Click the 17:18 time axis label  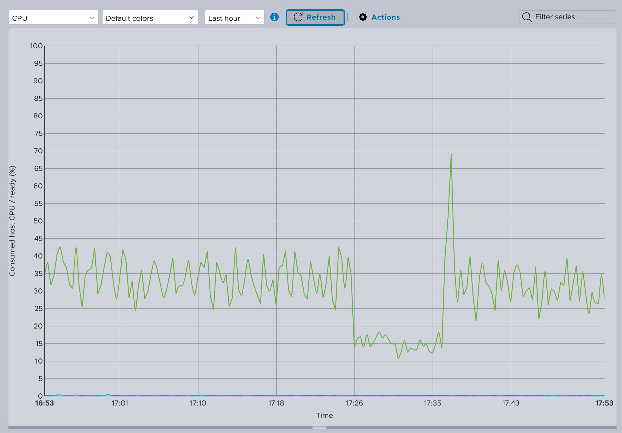pyautogui.click(x=276, y=403)
